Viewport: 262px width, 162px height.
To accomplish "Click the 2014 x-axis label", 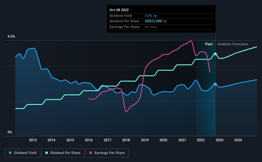I will coord(51,140).
